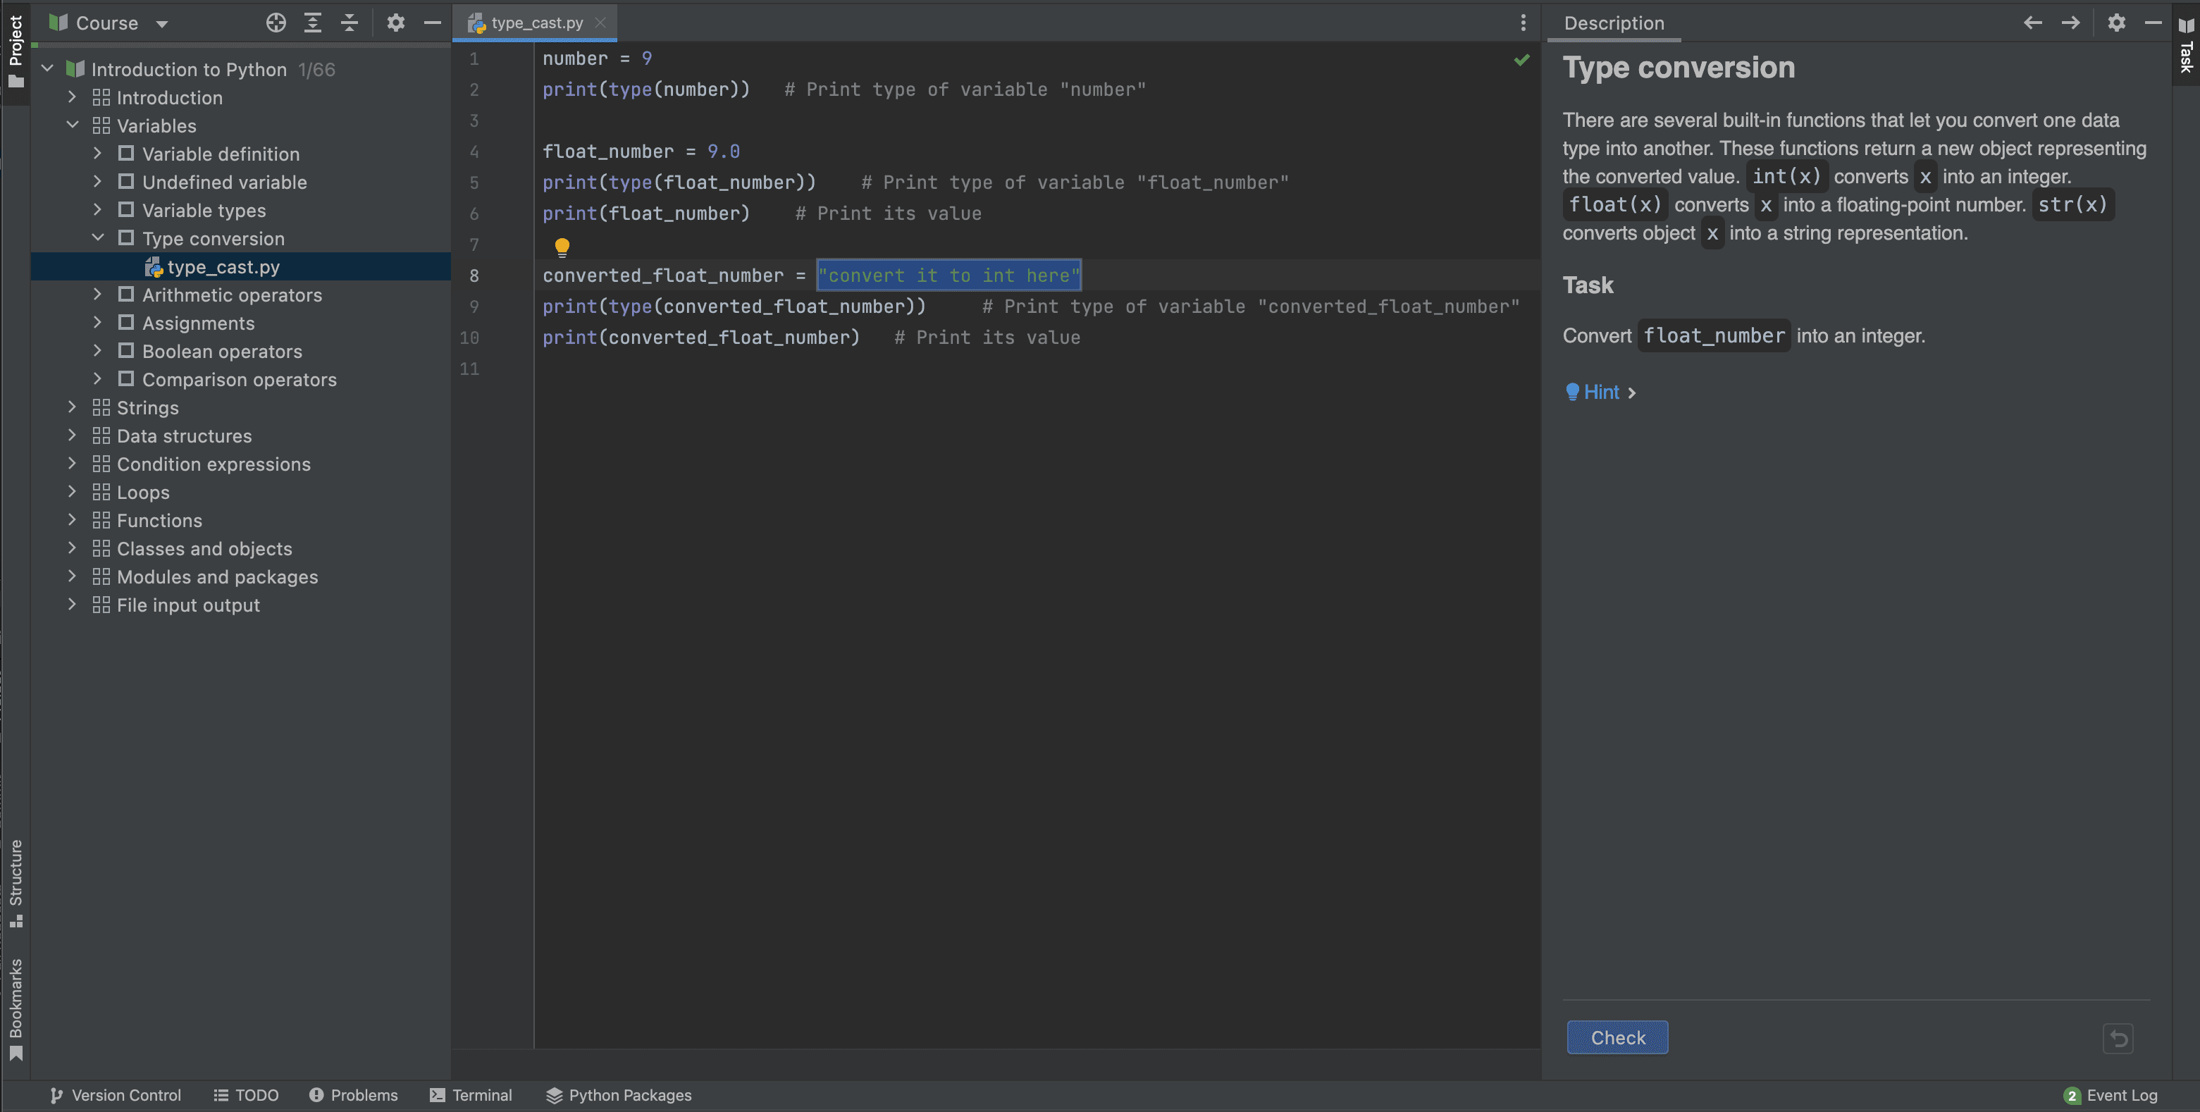The height and width of the screenshot is (1112, 2200).
Task: Click the yellow lightbulb in the editor gutter
Action: click(x=563, y=247)
